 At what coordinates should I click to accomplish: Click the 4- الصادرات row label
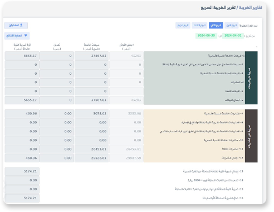pos(237,83)
